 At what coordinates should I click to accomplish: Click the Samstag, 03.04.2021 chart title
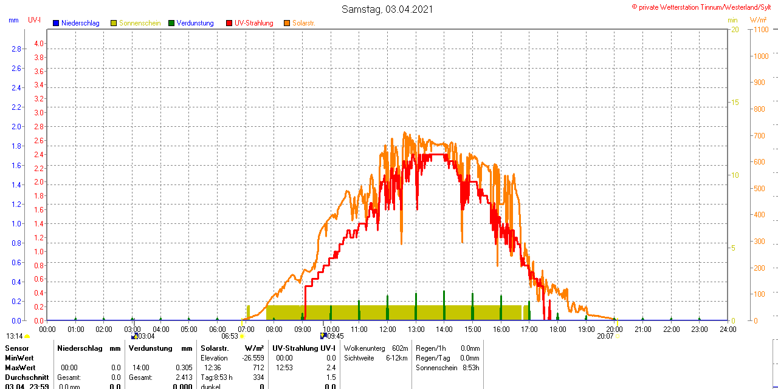[387, 9]
